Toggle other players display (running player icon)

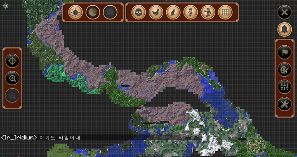tap(208, 12)
